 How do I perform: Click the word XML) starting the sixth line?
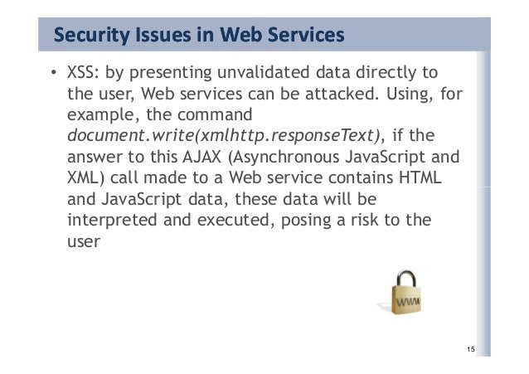85,178
